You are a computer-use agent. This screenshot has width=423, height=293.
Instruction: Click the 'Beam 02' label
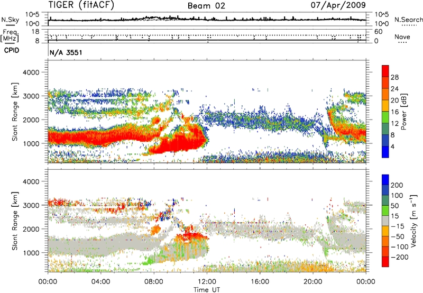pos(206,6)
